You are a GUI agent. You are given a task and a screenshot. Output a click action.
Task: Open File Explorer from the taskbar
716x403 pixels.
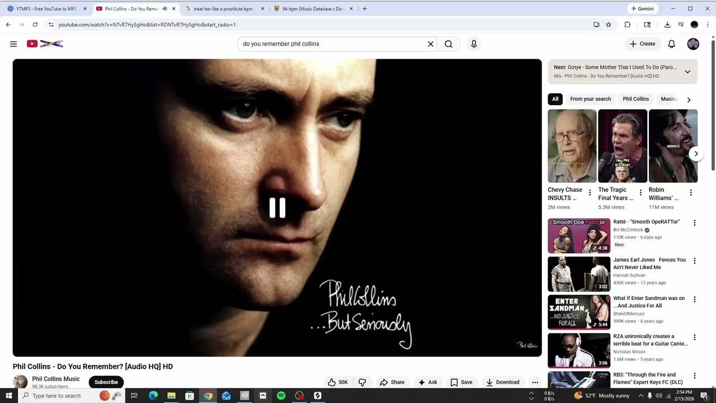pyautogui.click(x=171, y=396)
